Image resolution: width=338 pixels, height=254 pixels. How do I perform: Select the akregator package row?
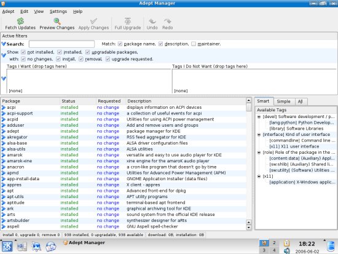pos(124,137)
